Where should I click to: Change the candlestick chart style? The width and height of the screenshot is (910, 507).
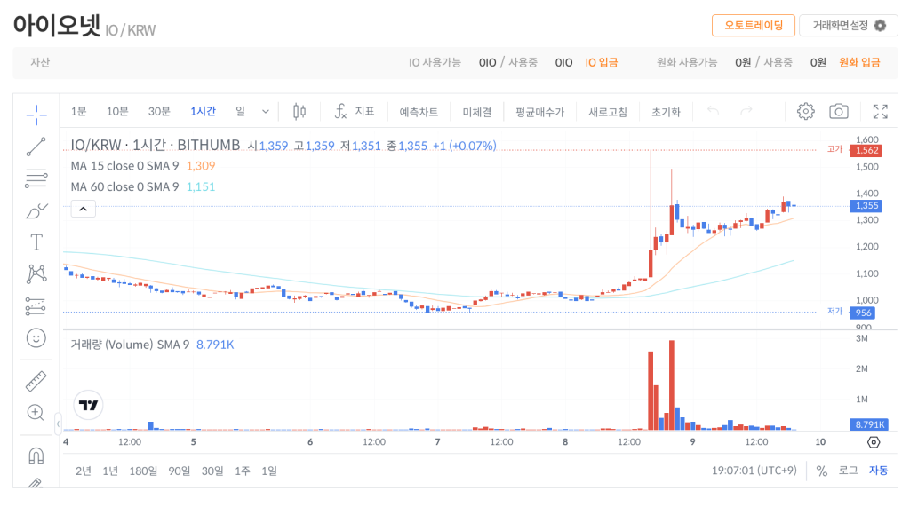coord(299,111)
